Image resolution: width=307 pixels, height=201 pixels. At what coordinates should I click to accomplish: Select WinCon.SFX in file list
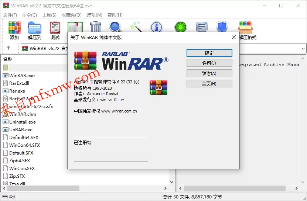pyautogui.click(x=22, y=168)
